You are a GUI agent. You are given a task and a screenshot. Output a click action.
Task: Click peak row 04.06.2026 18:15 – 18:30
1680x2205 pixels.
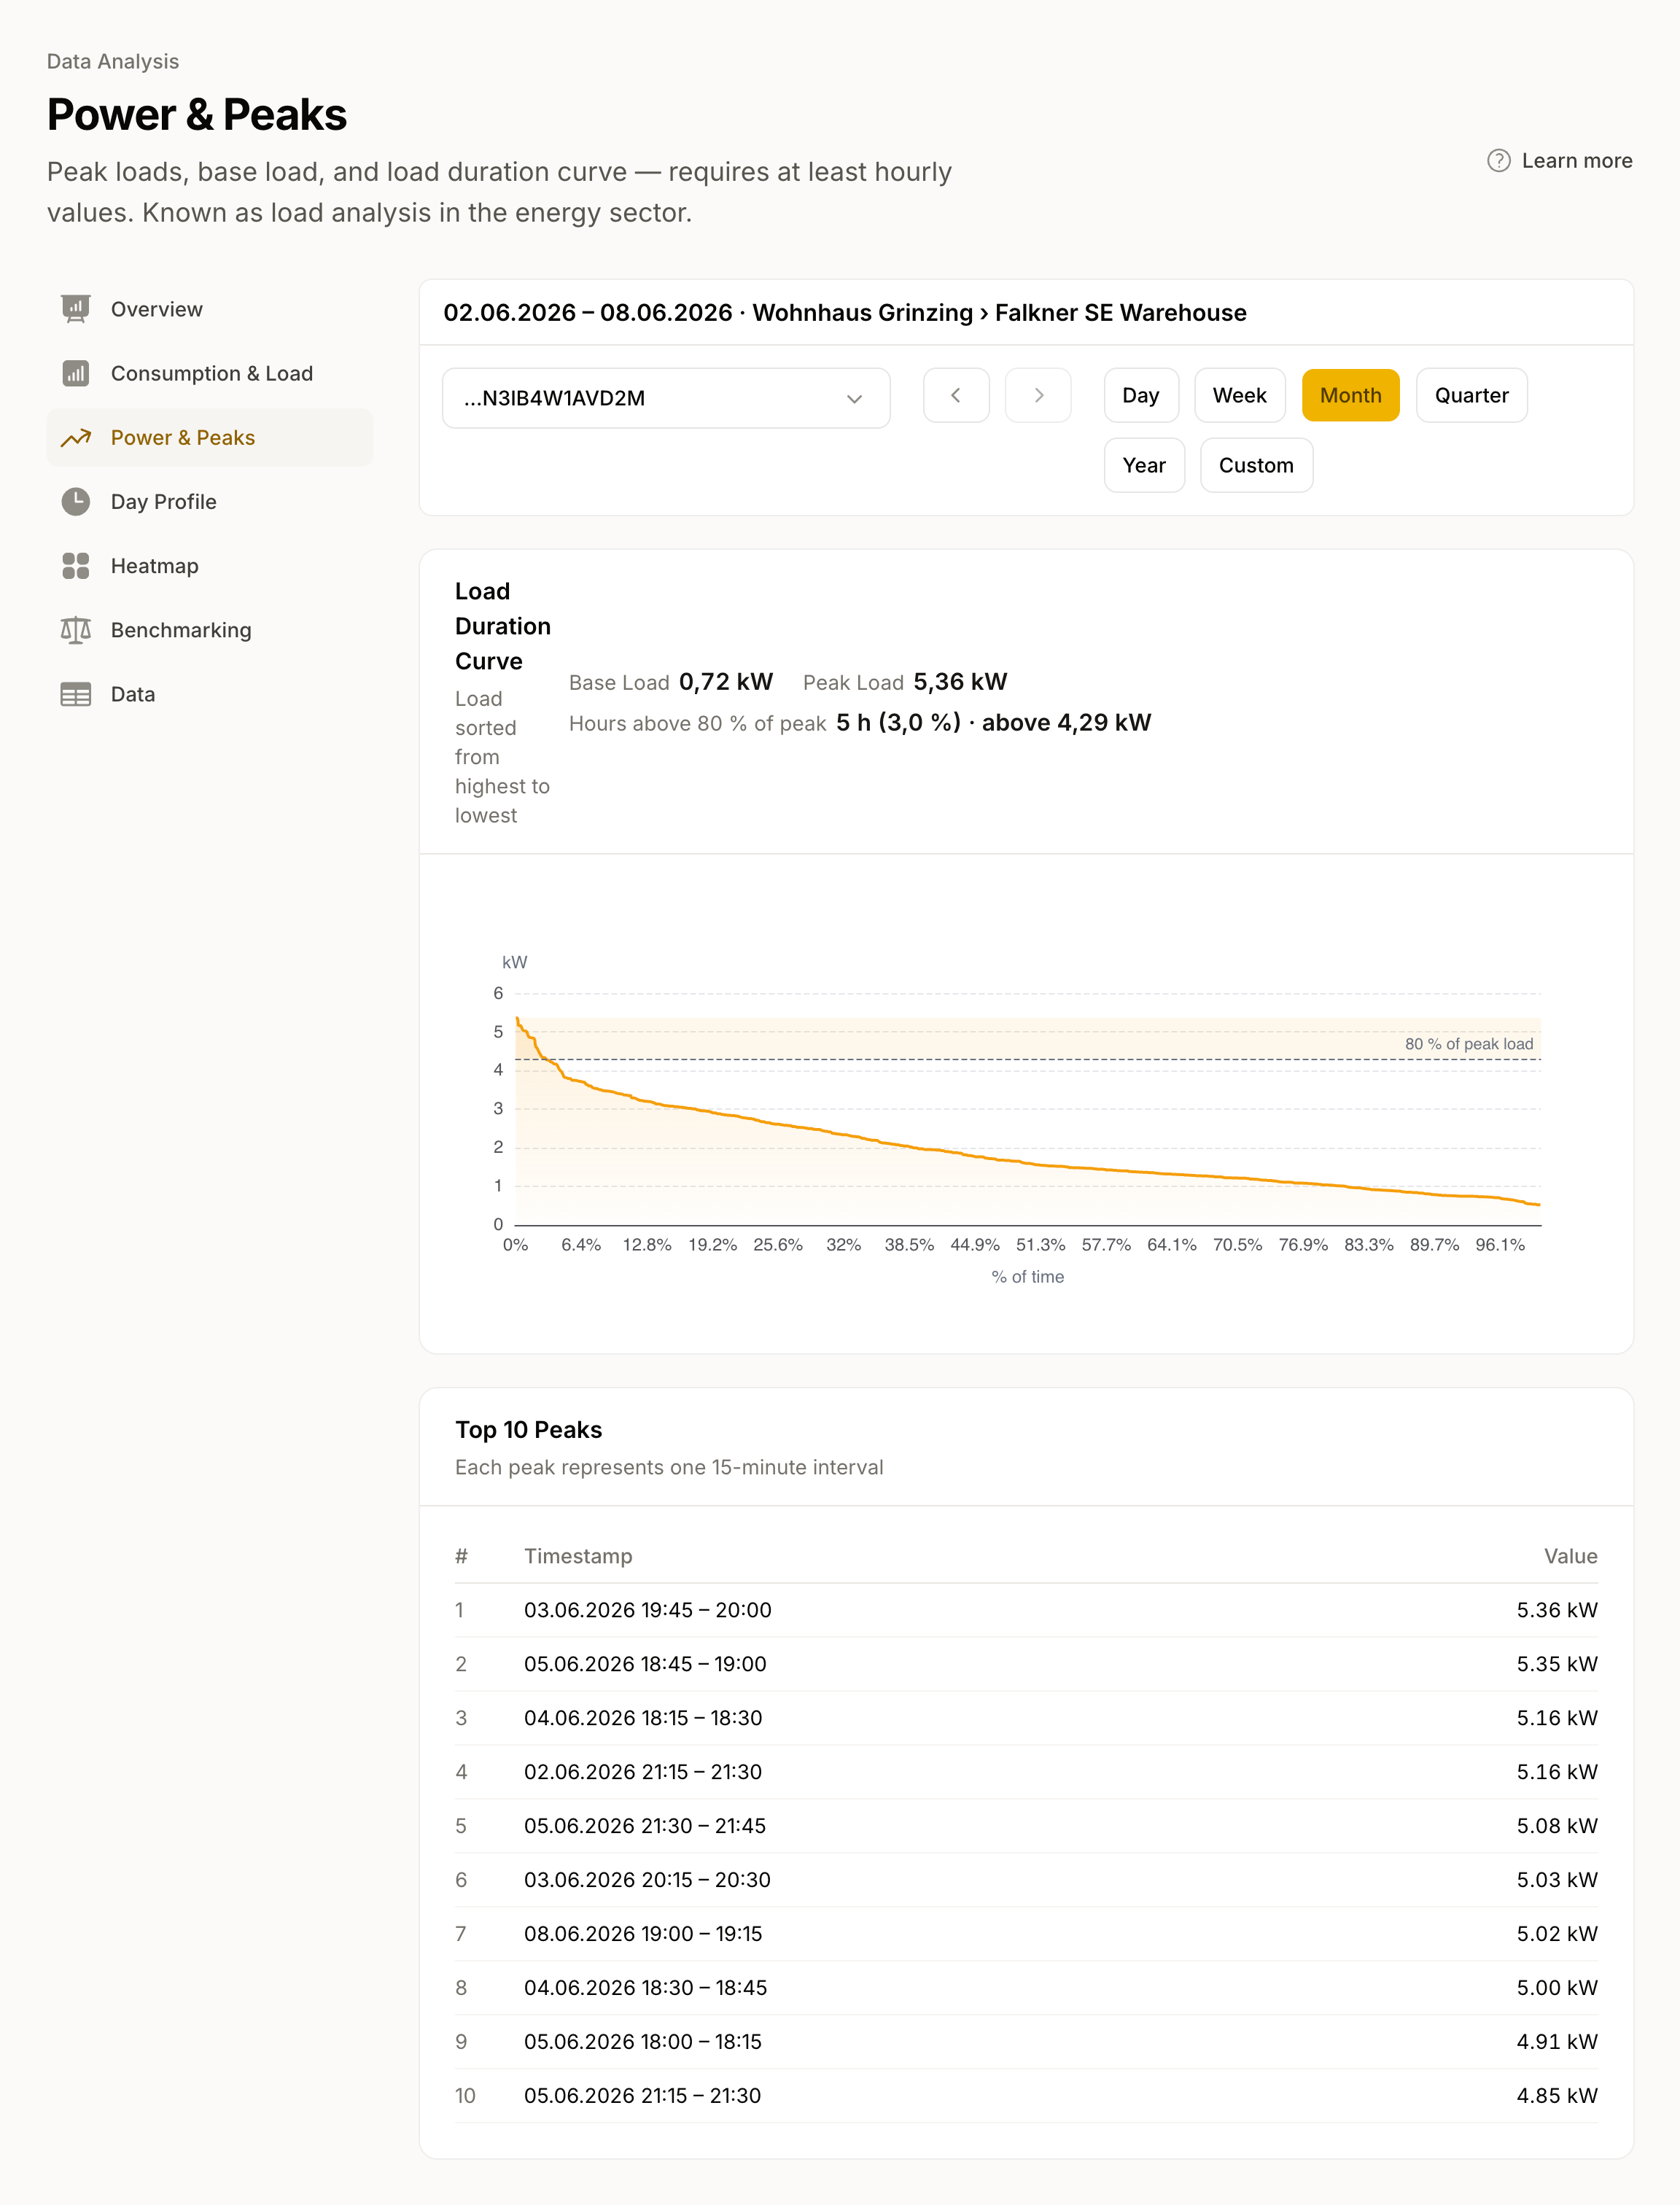click(1026, 1718)
